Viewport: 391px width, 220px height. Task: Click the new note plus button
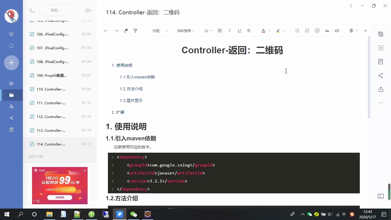[x=11, y=62]
